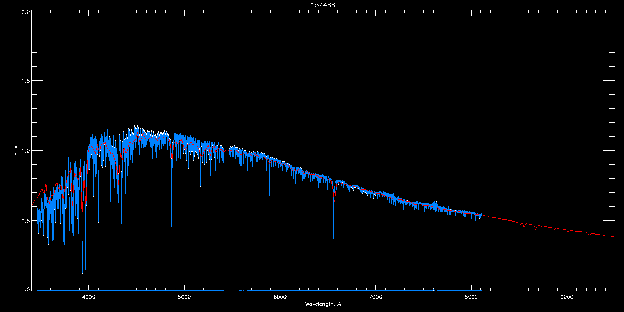The height and width of the screenshot is (312, 624).
Task: Click the plot title 157466
Action: [x=322, y=5]
